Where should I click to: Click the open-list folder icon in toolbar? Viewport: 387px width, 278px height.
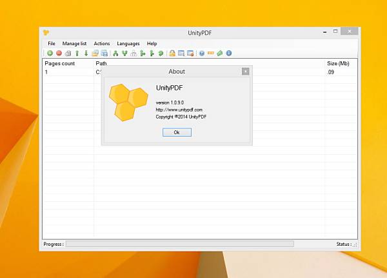coord(95,53)
